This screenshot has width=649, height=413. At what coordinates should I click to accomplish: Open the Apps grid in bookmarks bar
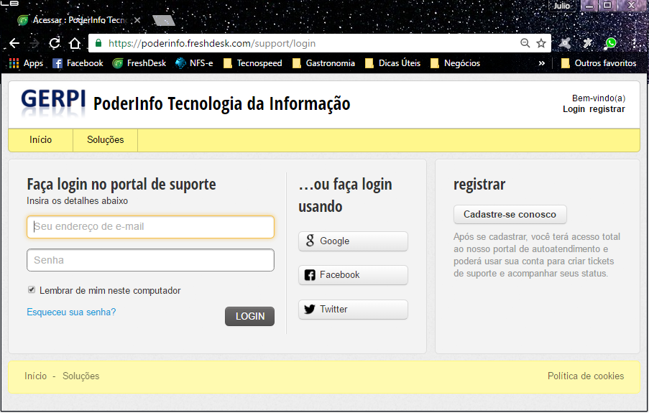click(x=26, y=63)
